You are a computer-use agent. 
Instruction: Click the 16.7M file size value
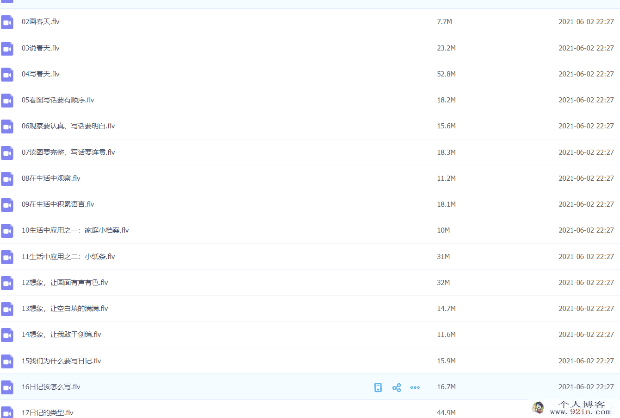pyautogui.click(x=446, y=387)
